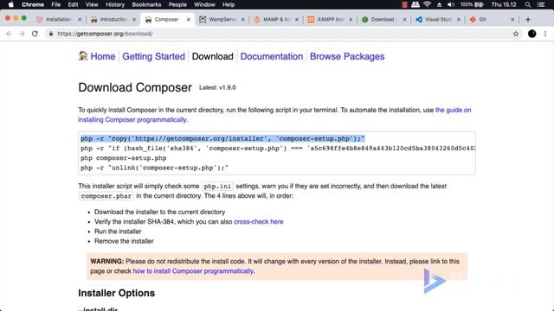Open the Documentation page
The width and height of the screenshot is (554, 311).
272,56
